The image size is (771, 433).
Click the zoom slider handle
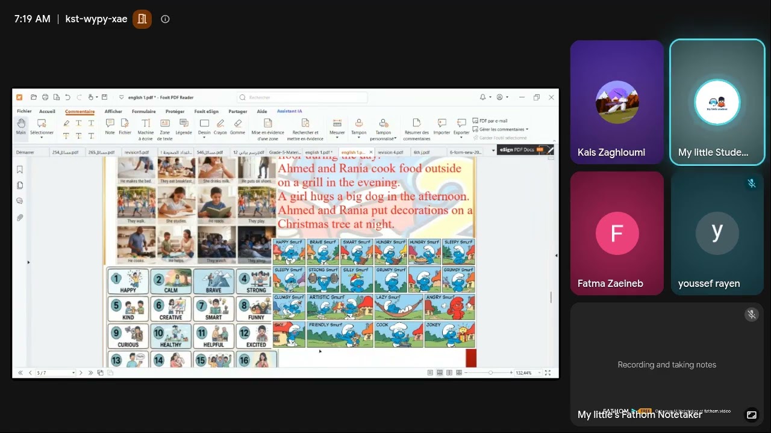490,373
